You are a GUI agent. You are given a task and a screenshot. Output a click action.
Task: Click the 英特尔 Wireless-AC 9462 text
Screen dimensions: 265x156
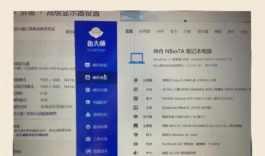[180, 135]
